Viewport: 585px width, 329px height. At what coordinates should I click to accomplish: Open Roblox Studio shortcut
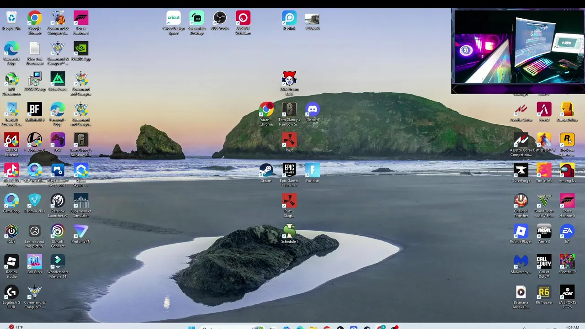click(11, 266)
